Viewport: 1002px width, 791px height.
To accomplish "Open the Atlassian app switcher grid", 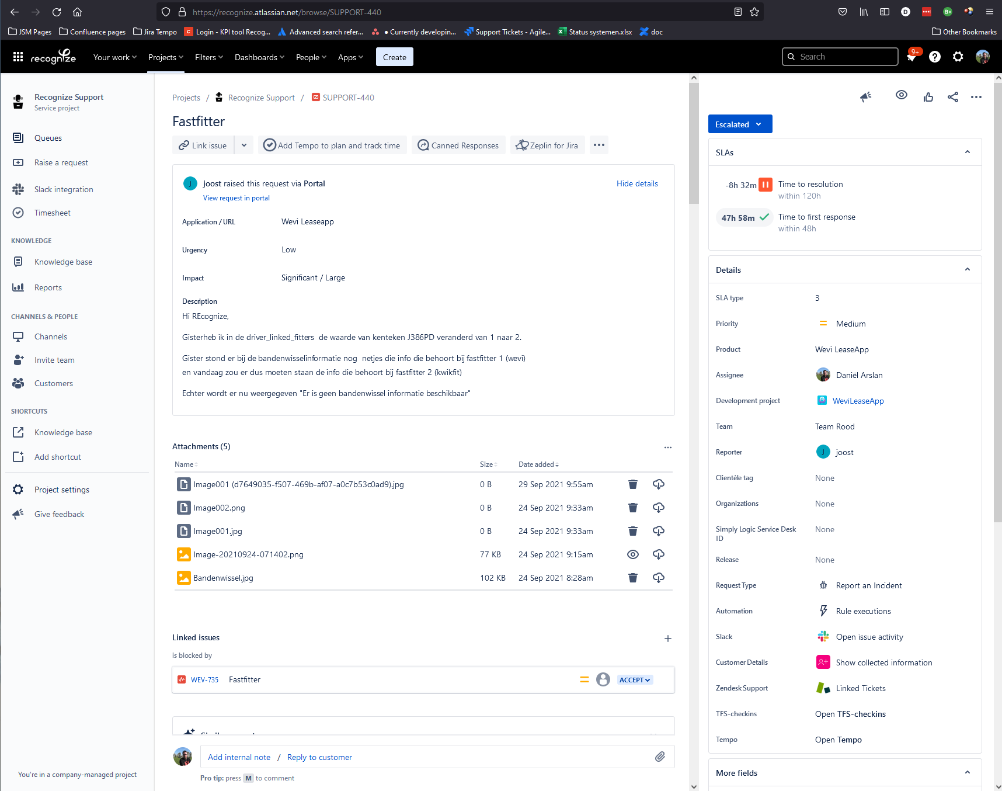I will (18, 57).
